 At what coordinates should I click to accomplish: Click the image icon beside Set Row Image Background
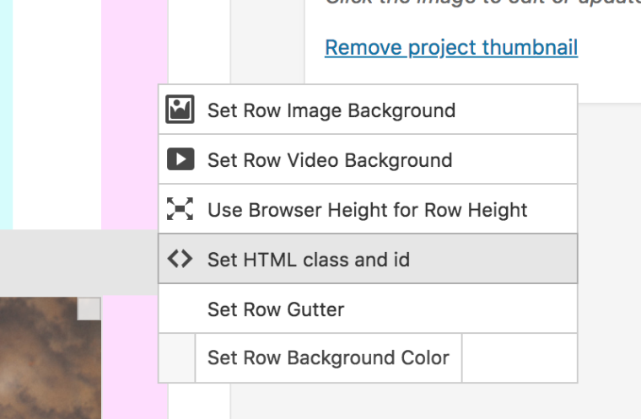tap(180, 110)
